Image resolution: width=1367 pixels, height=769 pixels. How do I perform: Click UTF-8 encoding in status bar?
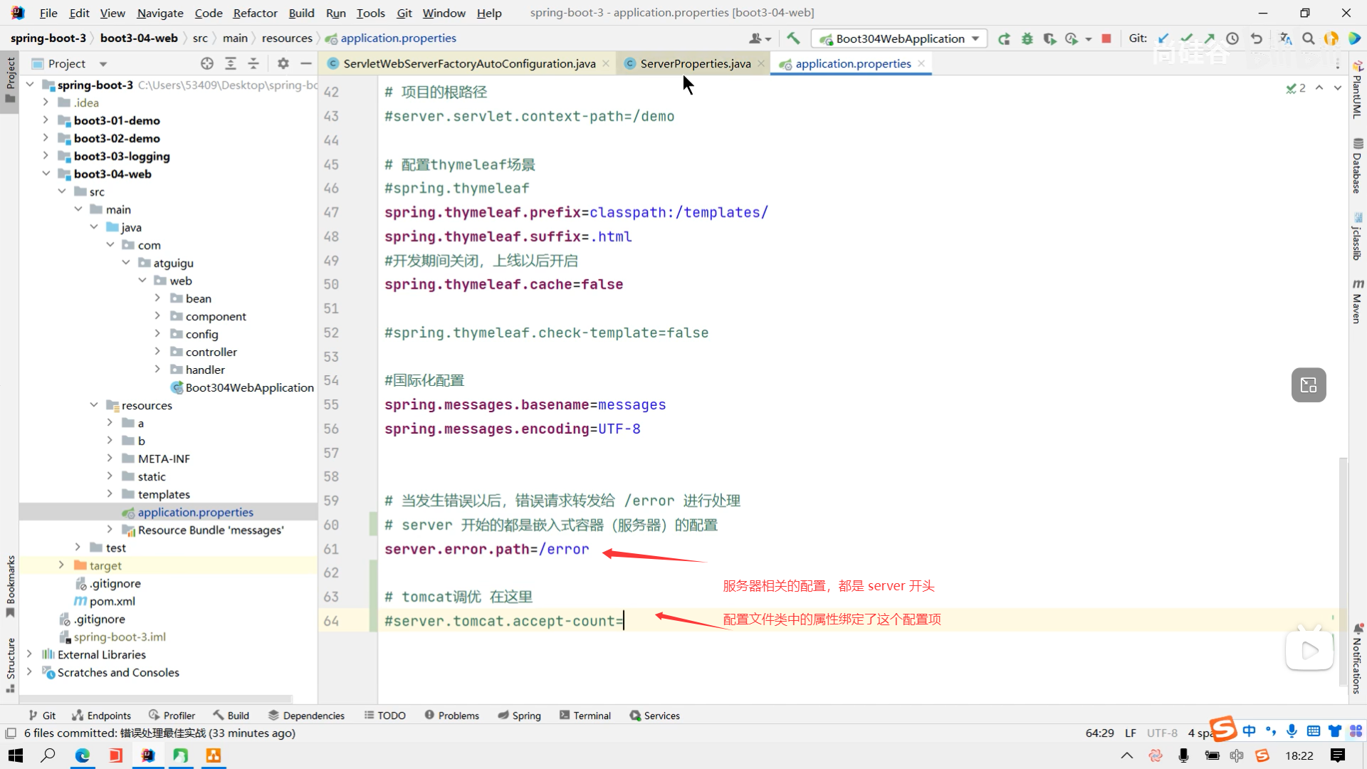pos(1162,733)
